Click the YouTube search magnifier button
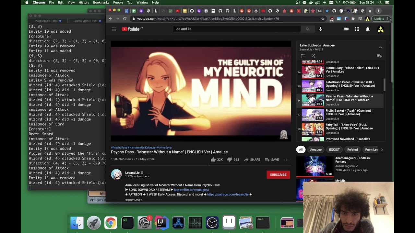The image size is (415, 233). (307, 29)
